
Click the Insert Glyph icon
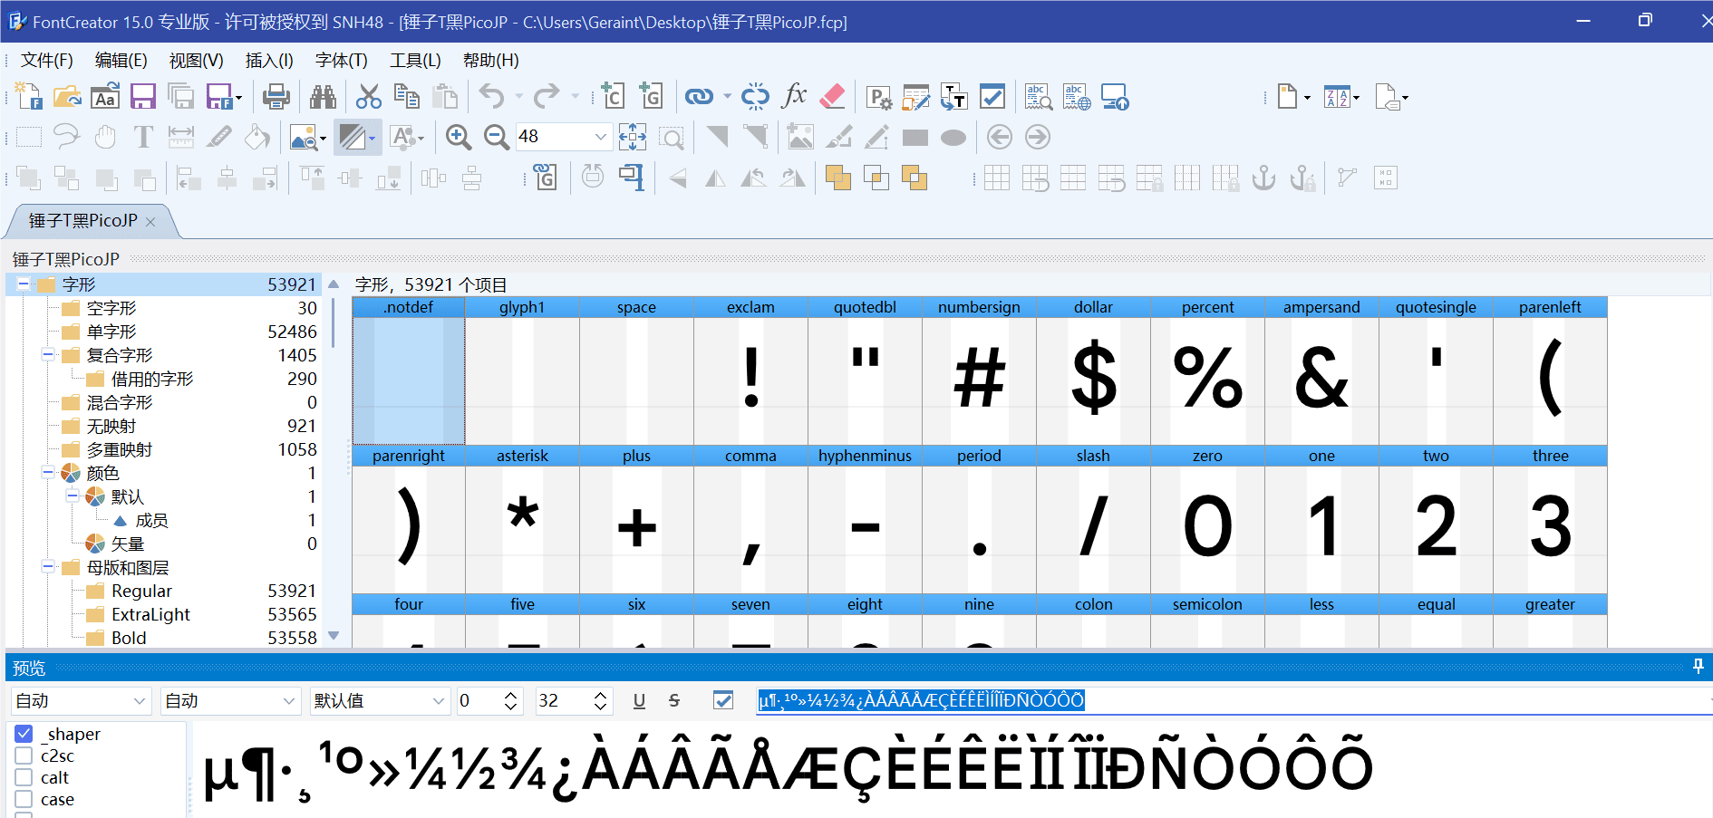pos(652,96)
